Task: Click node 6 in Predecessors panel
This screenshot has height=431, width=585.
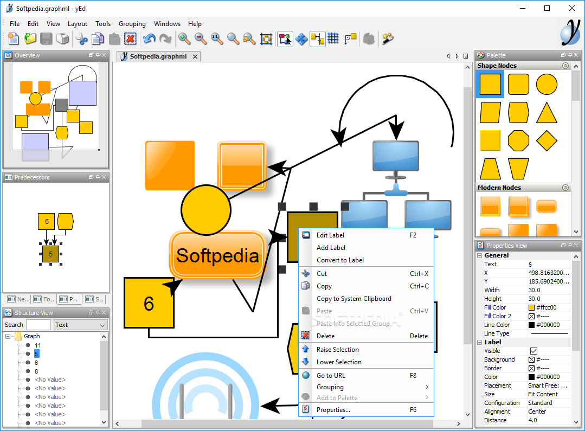Action: [46, 222]
